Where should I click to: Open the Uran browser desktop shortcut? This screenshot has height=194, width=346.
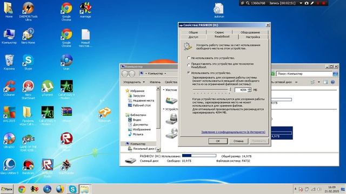click(66, 63)
